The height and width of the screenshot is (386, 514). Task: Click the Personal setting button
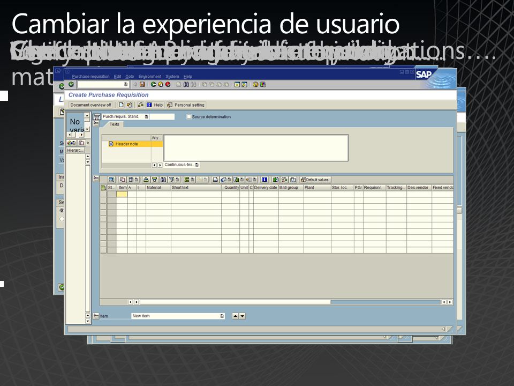(x=186, y=105)
